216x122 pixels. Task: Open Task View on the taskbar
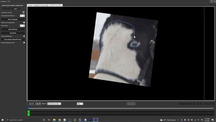coord(49,120)
